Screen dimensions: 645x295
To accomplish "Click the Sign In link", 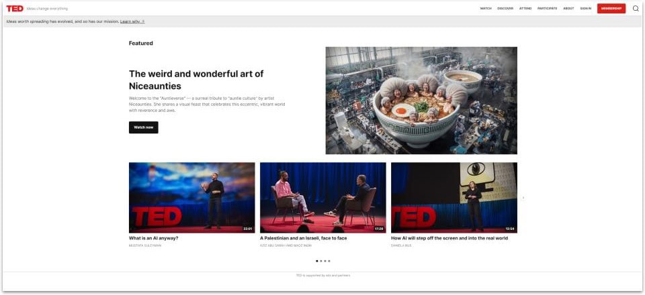I will [586, 9].
